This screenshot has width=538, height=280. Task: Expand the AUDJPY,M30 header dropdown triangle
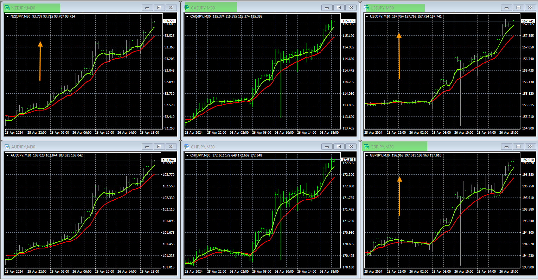tap(8, 155)
